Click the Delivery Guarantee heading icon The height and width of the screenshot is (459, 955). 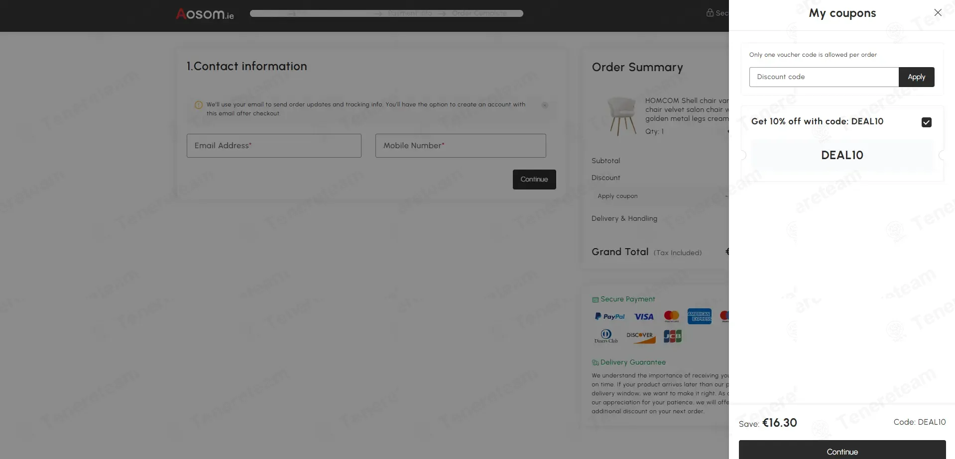point(595,363)
